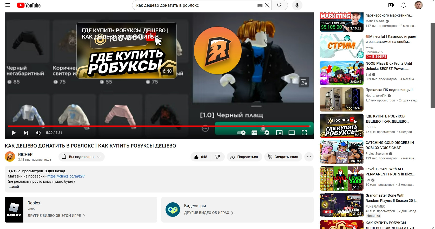Viewport: 435px width, 229px height.
Task: Expand the subscription notification dropdown
Action: click(82, 157)
